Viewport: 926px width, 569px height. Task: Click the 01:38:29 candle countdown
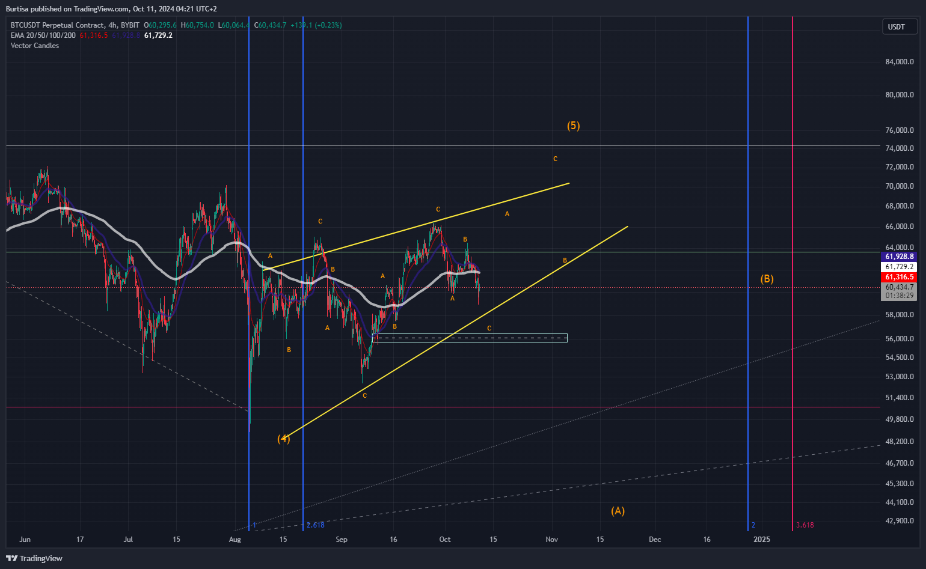pos(899,296)
